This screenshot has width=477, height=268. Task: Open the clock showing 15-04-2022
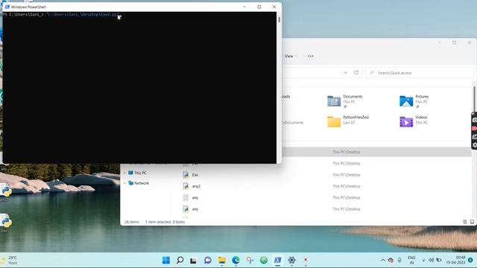tap(456, 260)
